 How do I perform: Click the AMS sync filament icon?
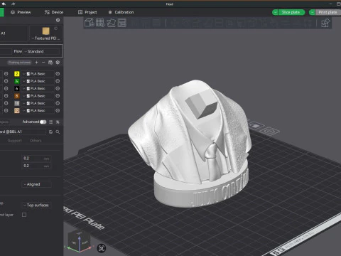click(x=50, y=63)
